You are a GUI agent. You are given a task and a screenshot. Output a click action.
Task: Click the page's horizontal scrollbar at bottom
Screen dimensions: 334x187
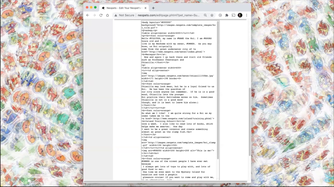pyautogui.click(x=165, y=182)
